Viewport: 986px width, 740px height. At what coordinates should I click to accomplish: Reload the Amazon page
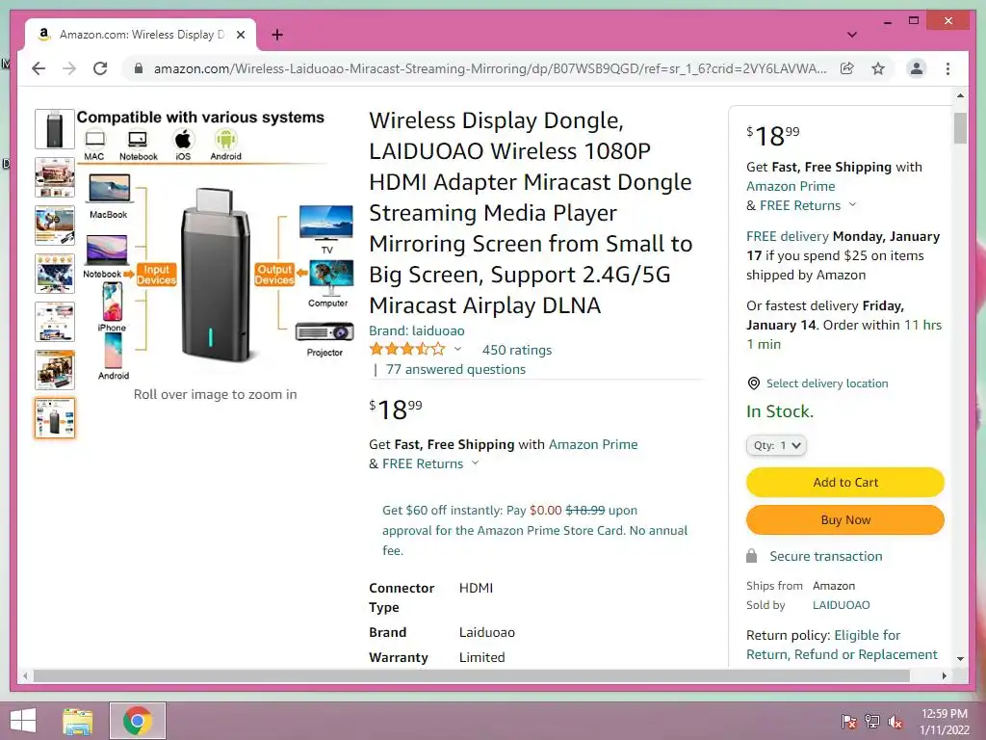(100, 68)
